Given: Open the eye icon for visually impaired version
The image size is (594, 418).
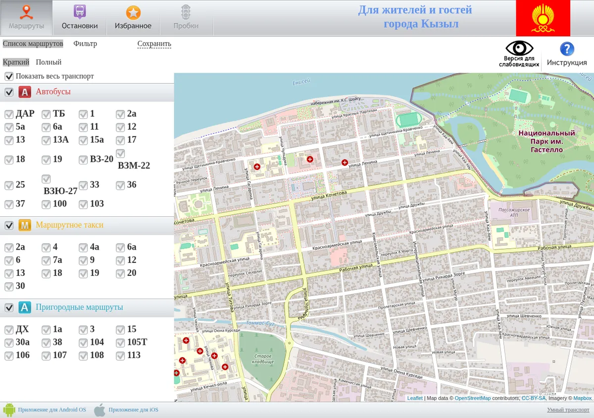Looking at the screenshot, I should pos(519,48).
